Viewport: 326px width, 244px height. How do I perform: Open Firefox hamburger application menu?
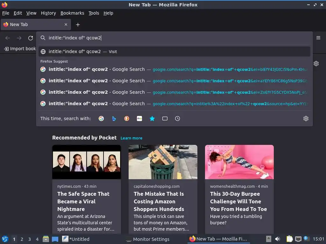point(318,38)
